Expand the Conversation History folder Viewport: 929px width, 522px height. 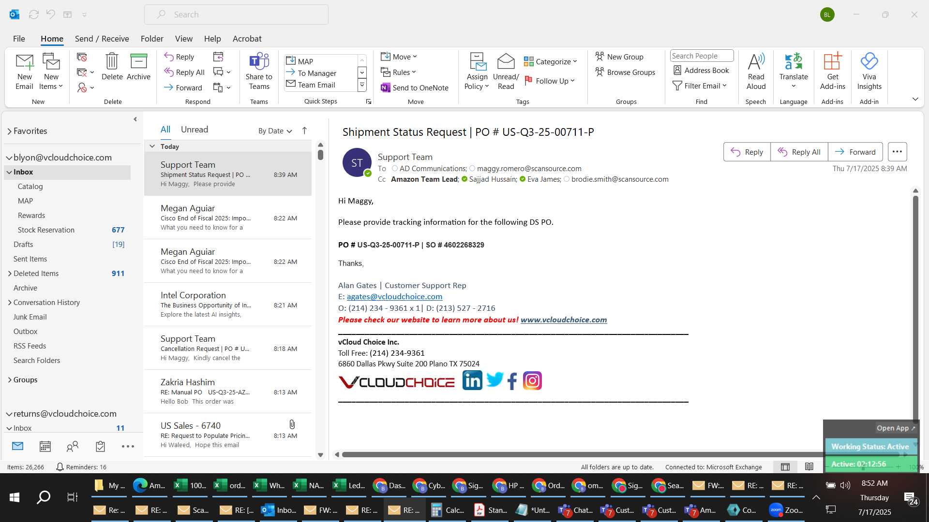click(10, 303)
